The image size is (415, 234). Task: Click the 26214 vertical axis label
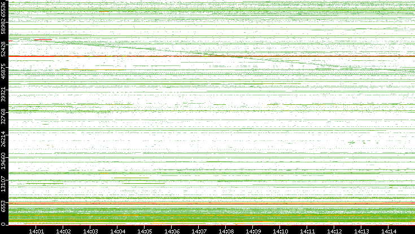(x=4, y=138)
